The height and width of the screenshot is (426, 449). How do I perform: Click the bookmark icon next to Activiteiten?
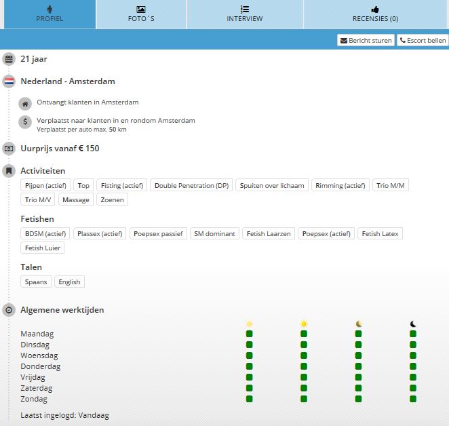click(9, 171)
